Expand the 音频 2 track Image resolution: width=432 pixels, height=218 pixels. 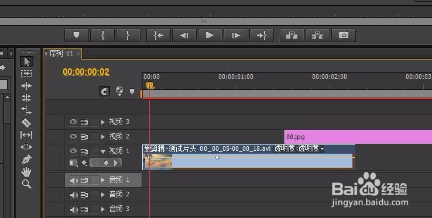point(103,195)
